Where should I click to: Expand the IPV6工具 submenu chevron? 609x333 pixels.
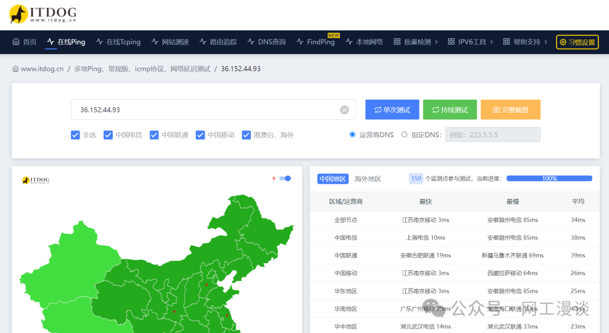coord(492,42)
